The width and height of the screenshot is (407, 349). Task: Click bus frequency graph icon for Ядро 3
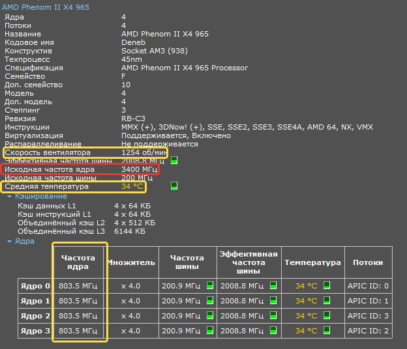tap(210, 330)
